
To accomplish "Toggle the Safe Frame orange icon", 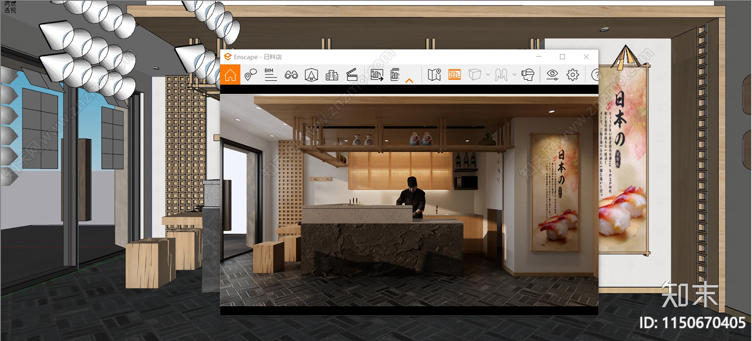I will [454, 74].
